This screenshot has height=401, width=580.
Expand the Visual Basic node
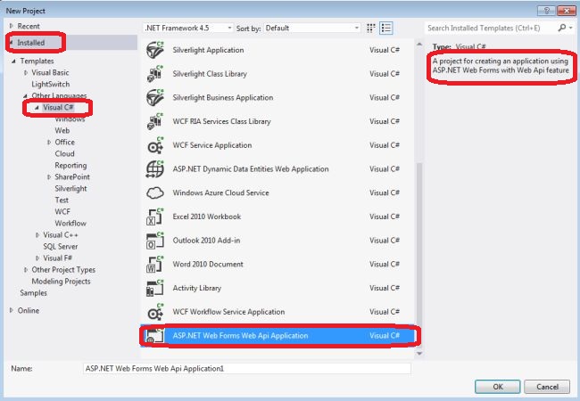(x=26, y=73)
